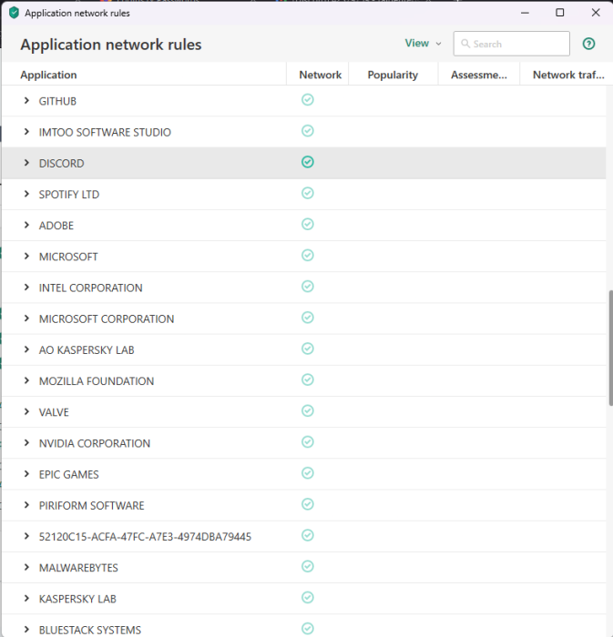The height and width of the screenshot is (637, 613).
Task: Select the DISCORD row text
Action: (x=61, y=163)
